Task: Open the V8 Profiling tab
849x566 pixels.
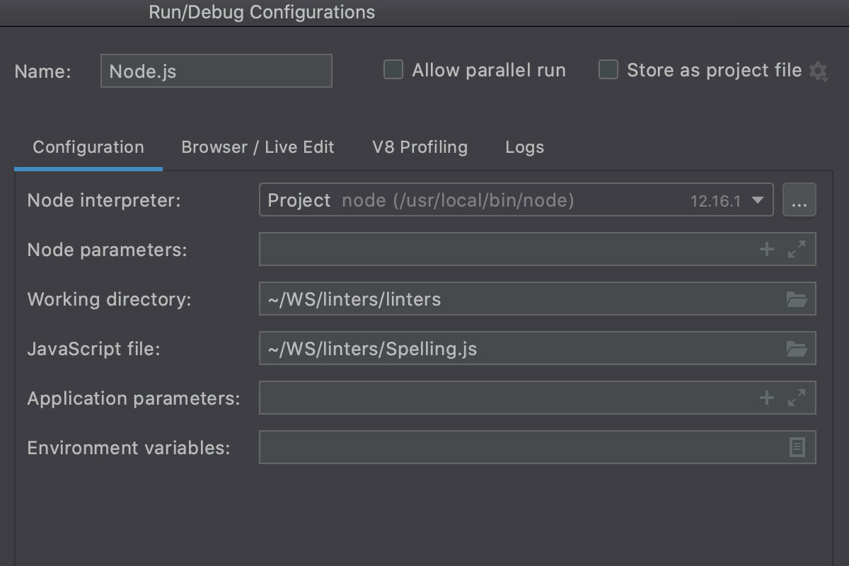Action: point(420,147)
